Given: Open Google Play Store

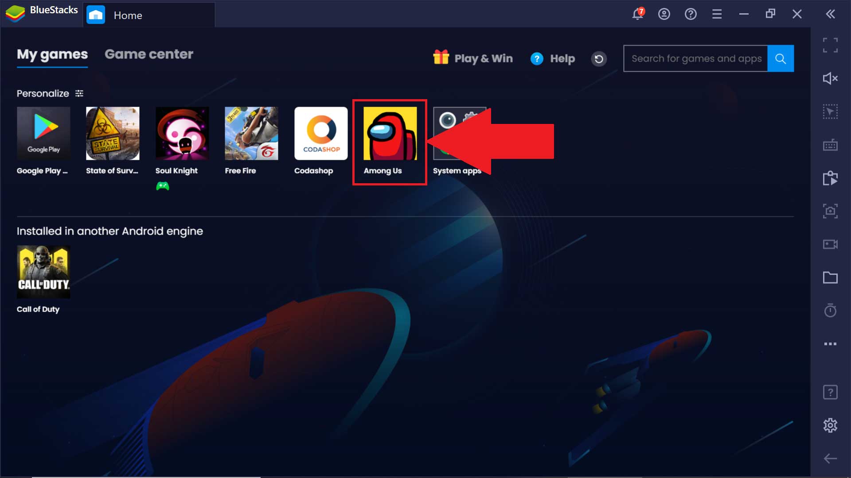Looking at the screenshot, I should pyautogui.click(x=43, y=133).
